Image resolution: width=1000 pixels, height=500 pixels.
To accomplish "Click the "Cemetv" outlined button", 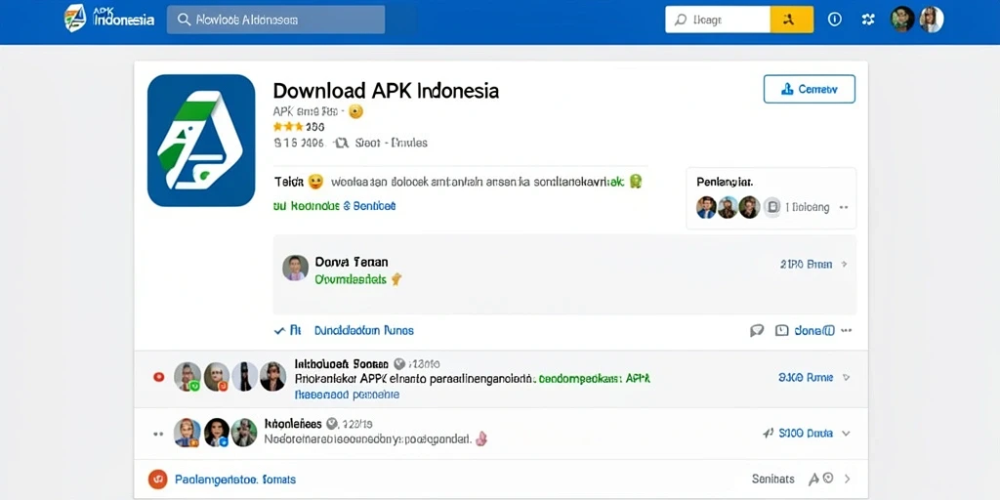I will click(810, 89).
